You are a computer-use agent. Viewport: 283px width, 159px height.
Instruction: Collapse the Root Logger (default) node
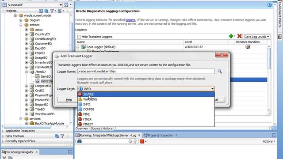pyautogui.click(x=78, y=47)
